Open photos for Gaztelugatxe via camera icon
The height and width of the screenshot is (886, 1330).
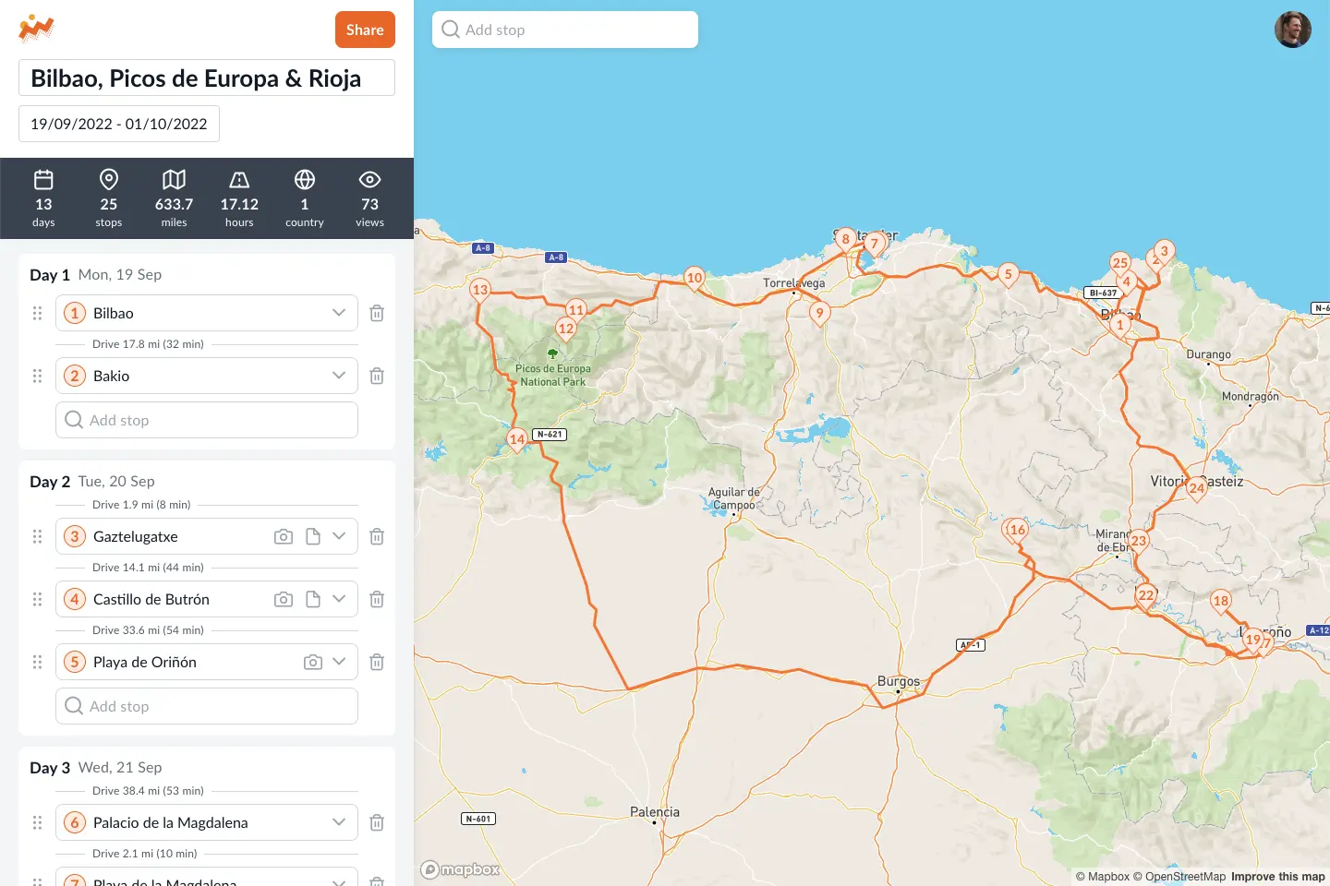(284, 535)
